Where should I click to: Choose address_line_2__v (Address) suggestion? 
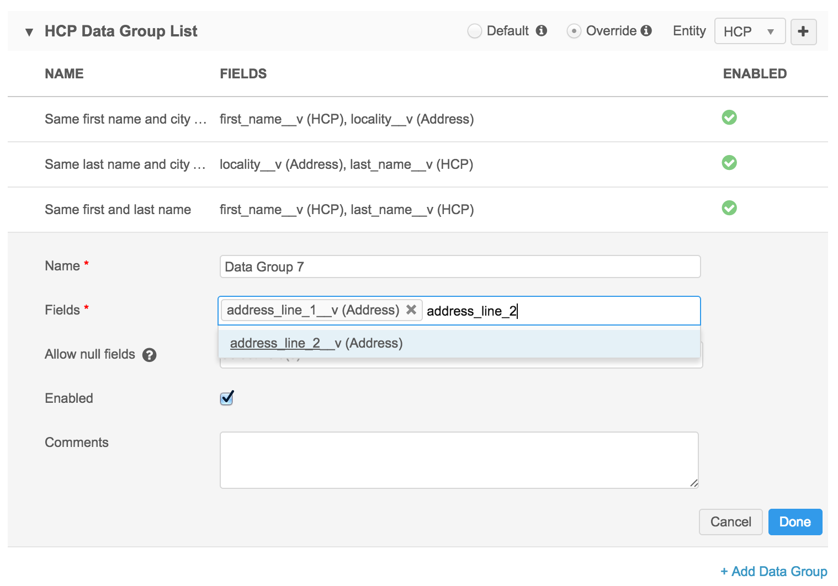click(x=316, y=343)
